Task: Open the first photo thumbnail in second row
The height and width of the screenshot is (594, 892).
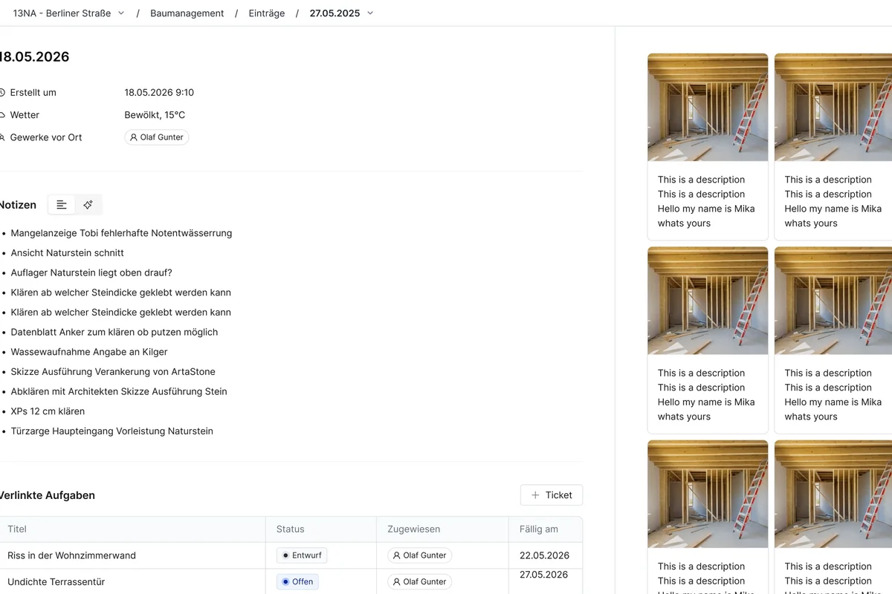Action: tap(708, 301)
